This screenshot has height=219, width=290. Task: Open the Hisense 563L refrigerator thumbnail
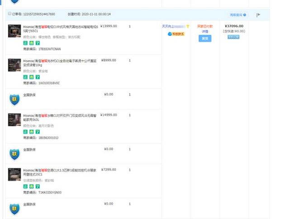tap(14, 120)
